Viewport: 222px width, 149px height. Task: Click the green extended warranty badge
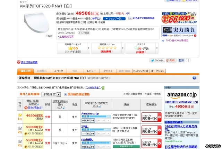tap(126, 147)
